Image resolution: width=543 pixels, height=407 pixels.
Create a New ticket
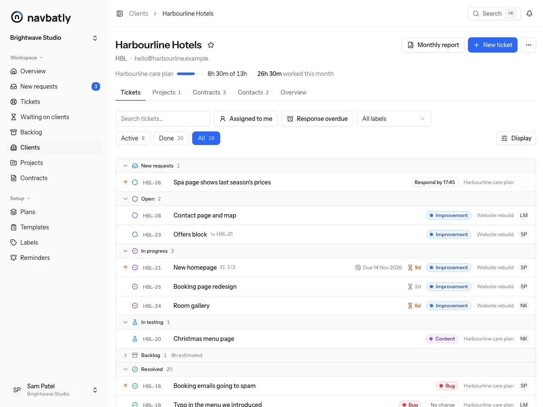pos(493,45)
